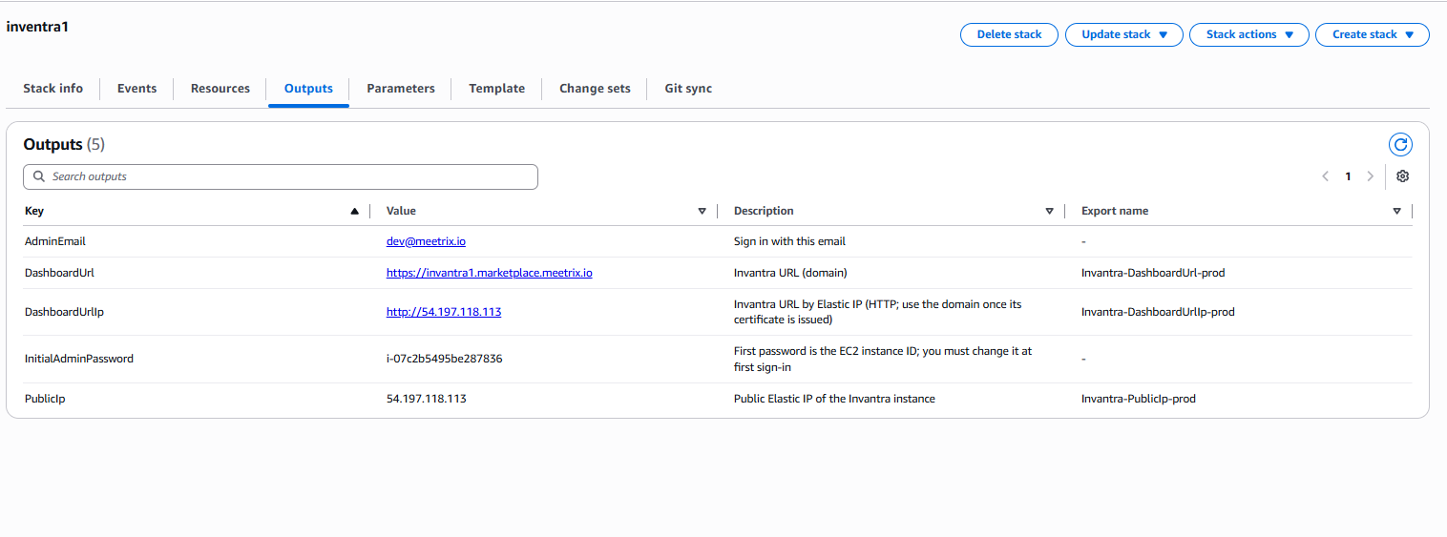Sort the Export name column arrow
The width and height of the screenshot is (1447, 537).
click(1397, 211)
